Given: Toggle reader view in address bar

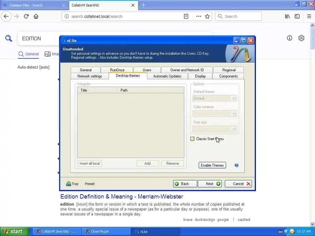Looking at the screenshot, I should coord(186,17).
